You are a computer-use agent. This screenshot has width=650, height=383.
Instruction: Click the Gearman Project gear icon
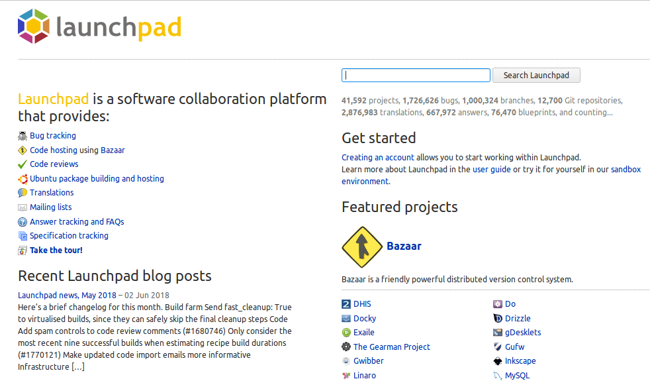(346, 347)
